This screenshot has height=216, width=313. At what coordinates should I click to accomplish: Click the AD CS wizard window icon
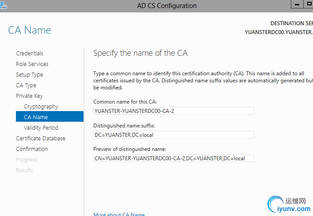coord(4,5)
